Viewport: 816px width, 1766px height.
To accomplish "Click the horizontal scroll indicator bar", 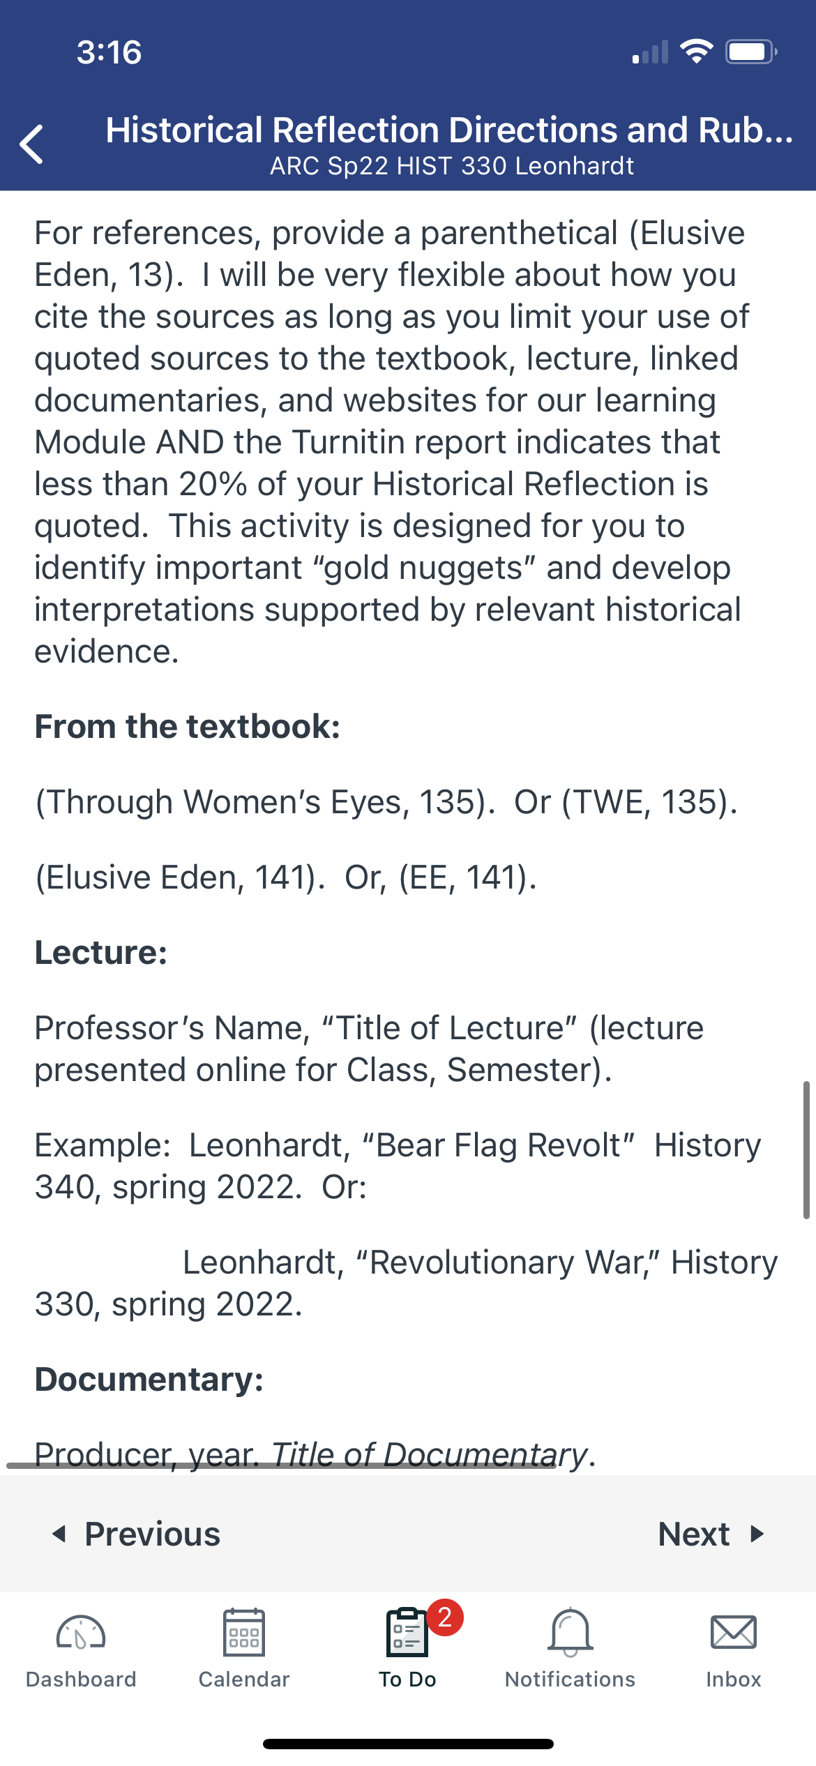I will pos(282,1465).
